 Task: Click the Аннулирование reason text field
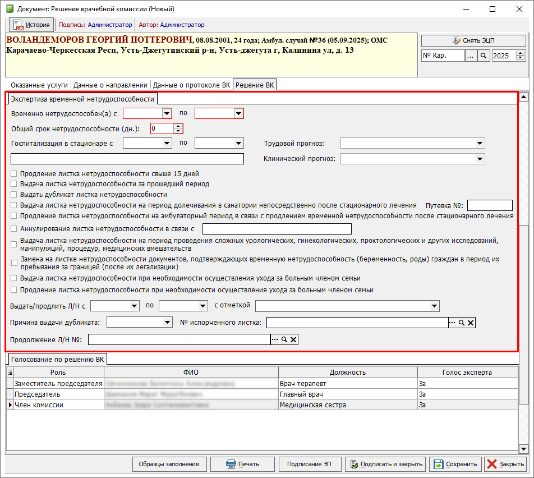[277, 228]
